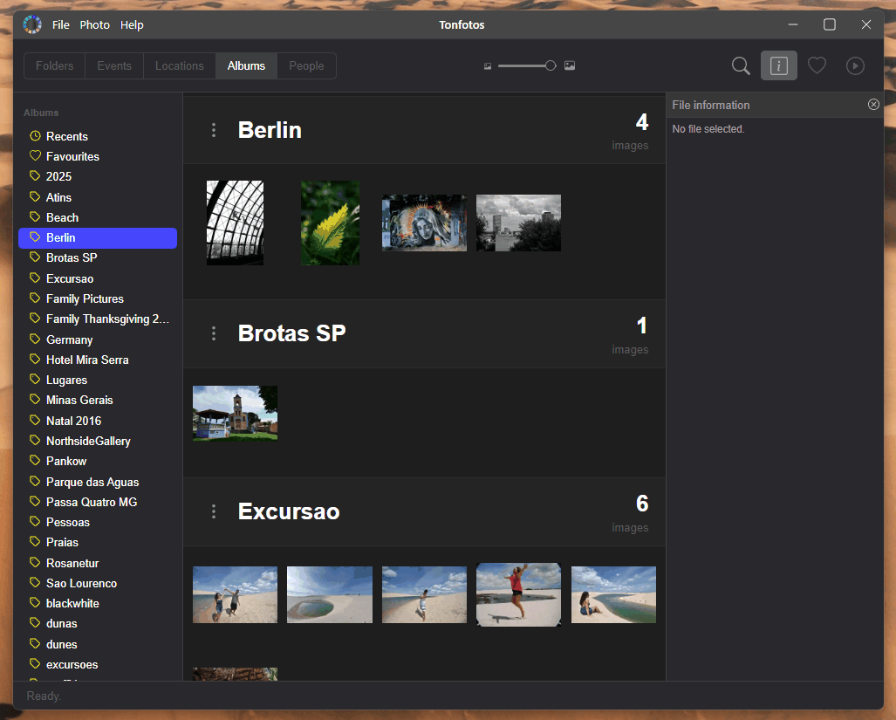Open the File menu

(x=60, y=24)
